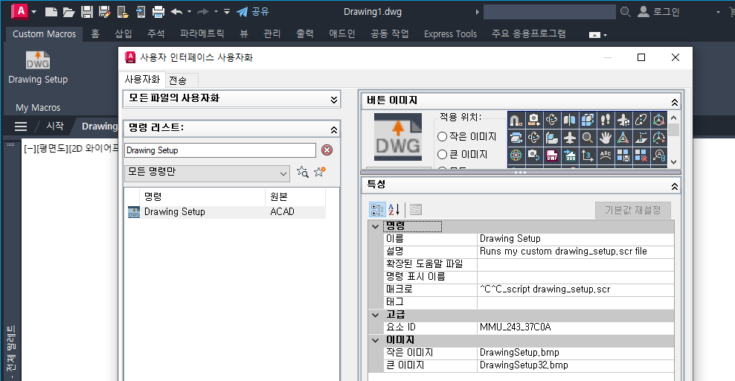Collapse the 고급 property group
Image resolution: width=735 pixels, height=381 pixels.
click(375, 315)
